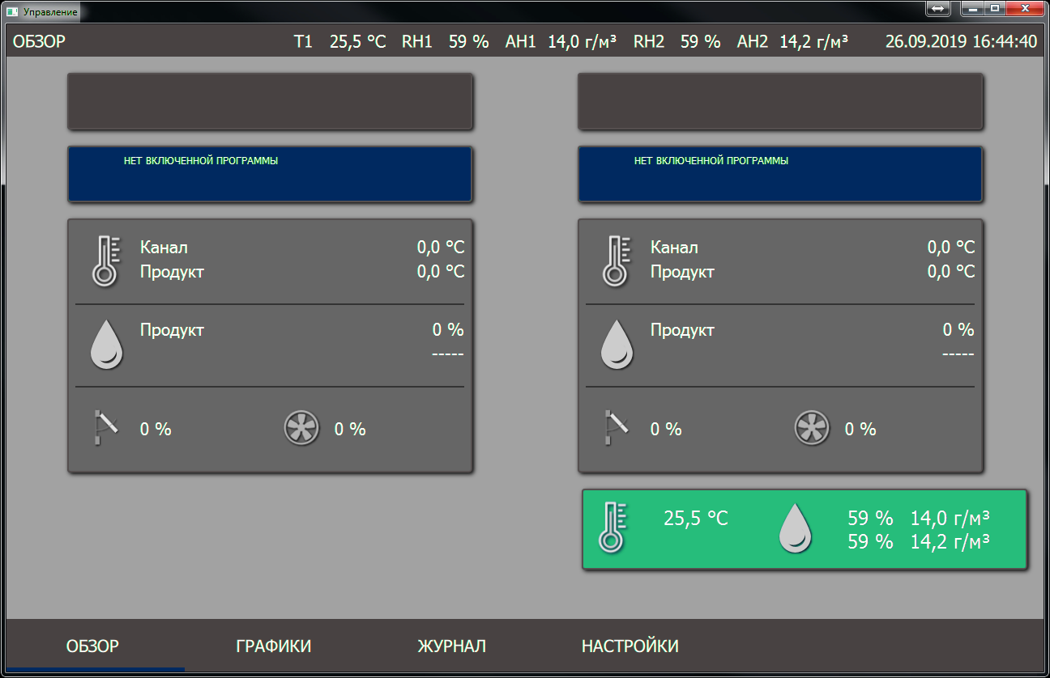Click 14,2 г/м³ in the green panel
Image resolution: width=1050 pixels, height=678 pixels.
pyautogui.click(x=950, y=541)
